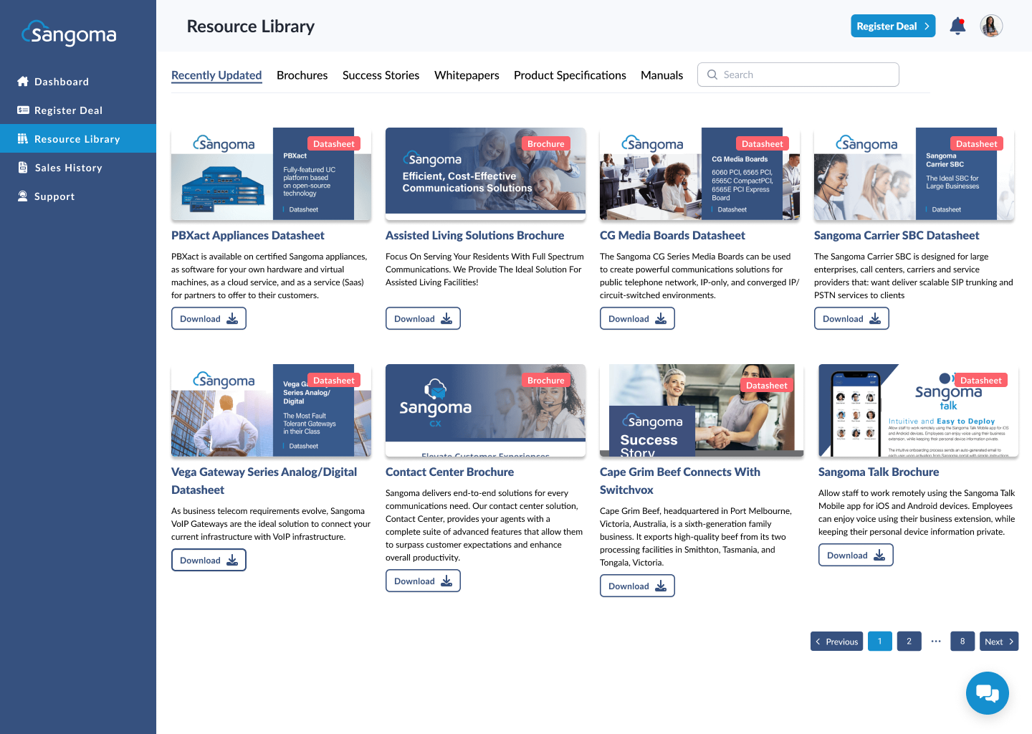
Task: Go to page 8 of results
Action: point(962,641)
